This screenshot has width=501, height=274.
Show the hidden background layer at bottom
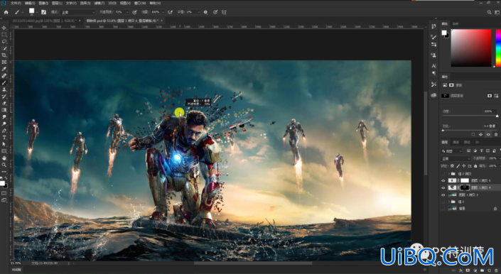[443, 208]
